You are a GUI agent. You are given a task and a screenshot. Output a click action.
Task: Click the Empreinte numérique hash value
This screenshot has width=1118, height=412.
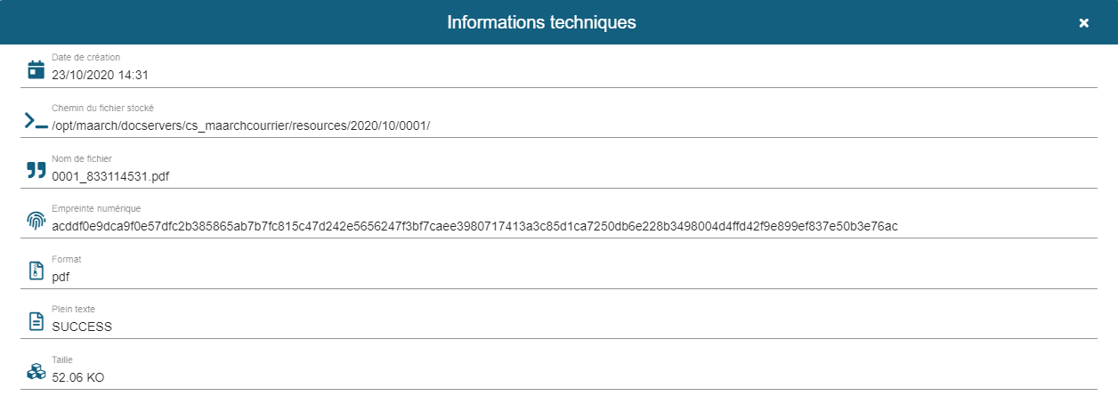coord(474,226)
